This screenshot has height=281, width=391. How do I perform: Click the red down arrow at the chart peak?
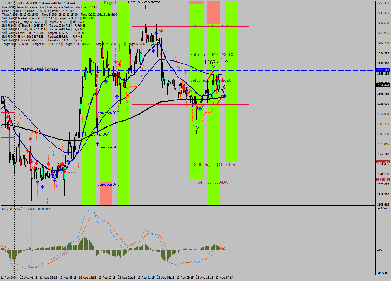161,30
